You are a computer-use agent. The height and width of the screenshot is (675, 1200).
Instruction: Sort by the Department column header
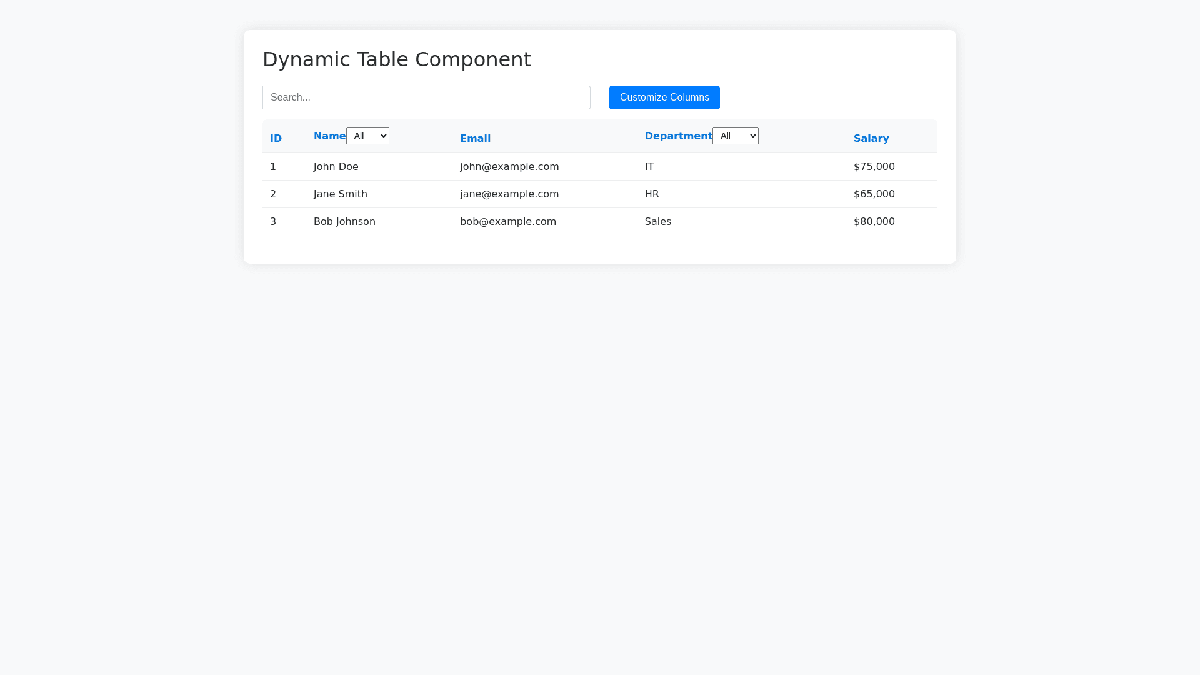point(678,136)
